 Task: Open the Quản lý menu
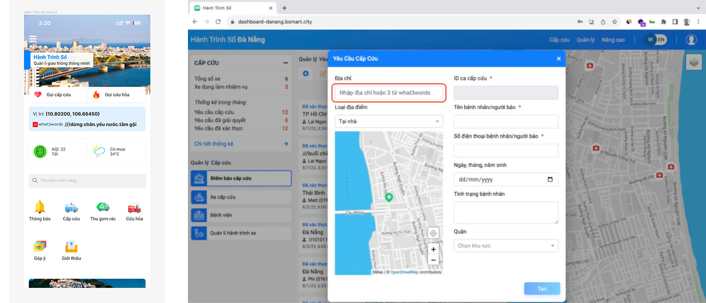585,40
